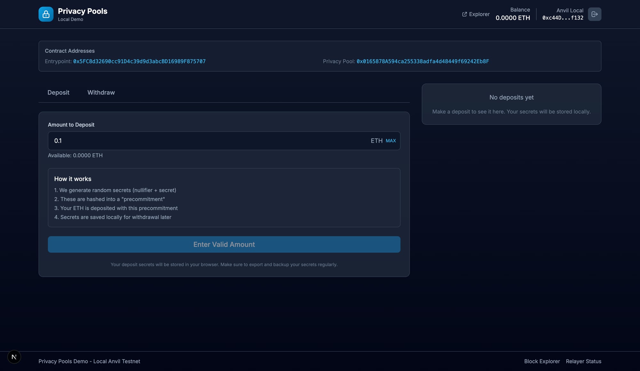Open the Explorer external link icon
Image resolution: width=640 pixels, height=371 pixels.
point(464,14)
